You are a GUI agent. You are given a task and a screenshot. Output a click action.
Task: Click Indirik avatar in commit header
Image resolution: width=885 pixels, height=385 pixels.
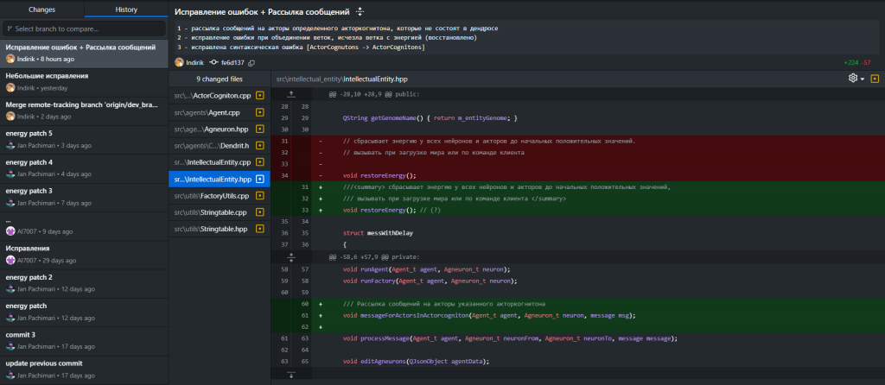point(179,63)
